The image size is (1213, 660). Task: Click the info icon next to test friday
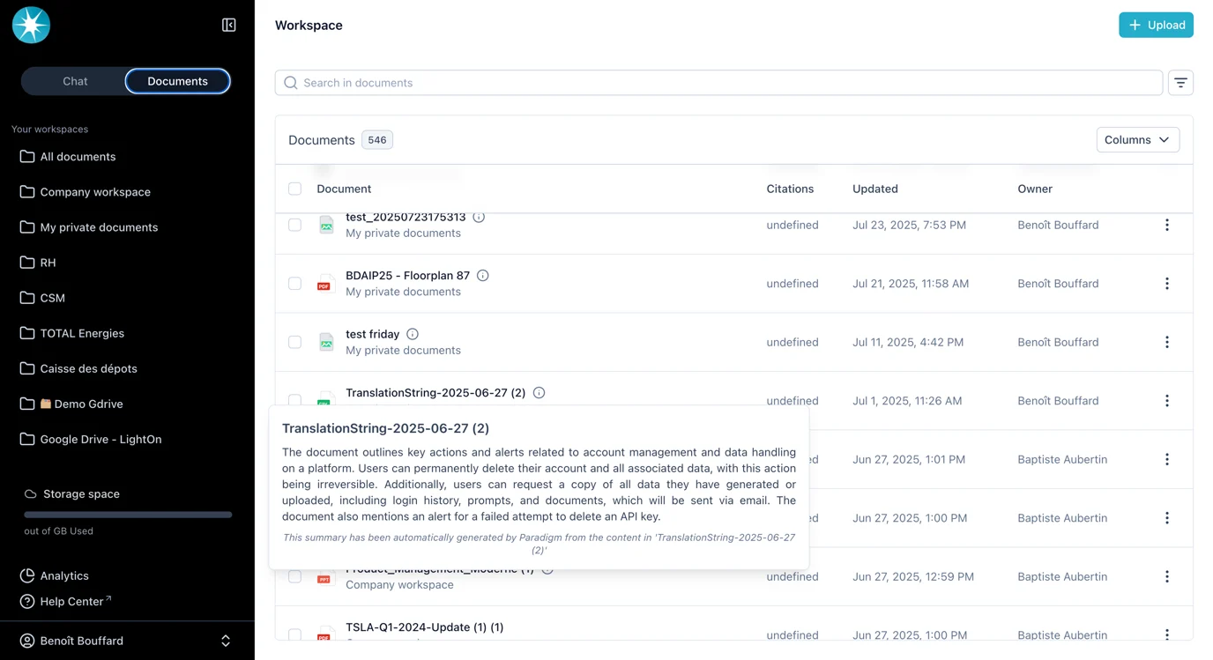pos(412,333)
